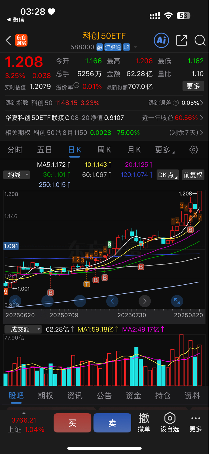This screenshot has width=209, height=454.
Task: Tap 设自选 add to watchlist icon
Action: click(x=170, y=422)
